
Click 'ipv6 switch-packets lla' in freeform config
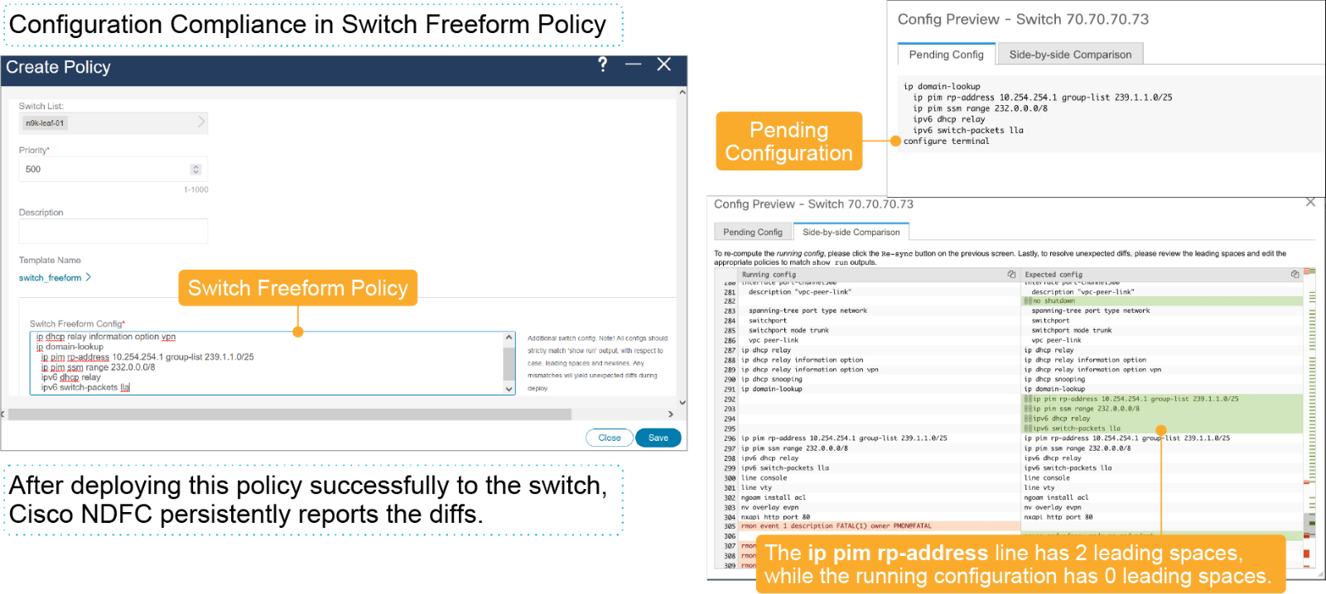click(x=86, y=387)
